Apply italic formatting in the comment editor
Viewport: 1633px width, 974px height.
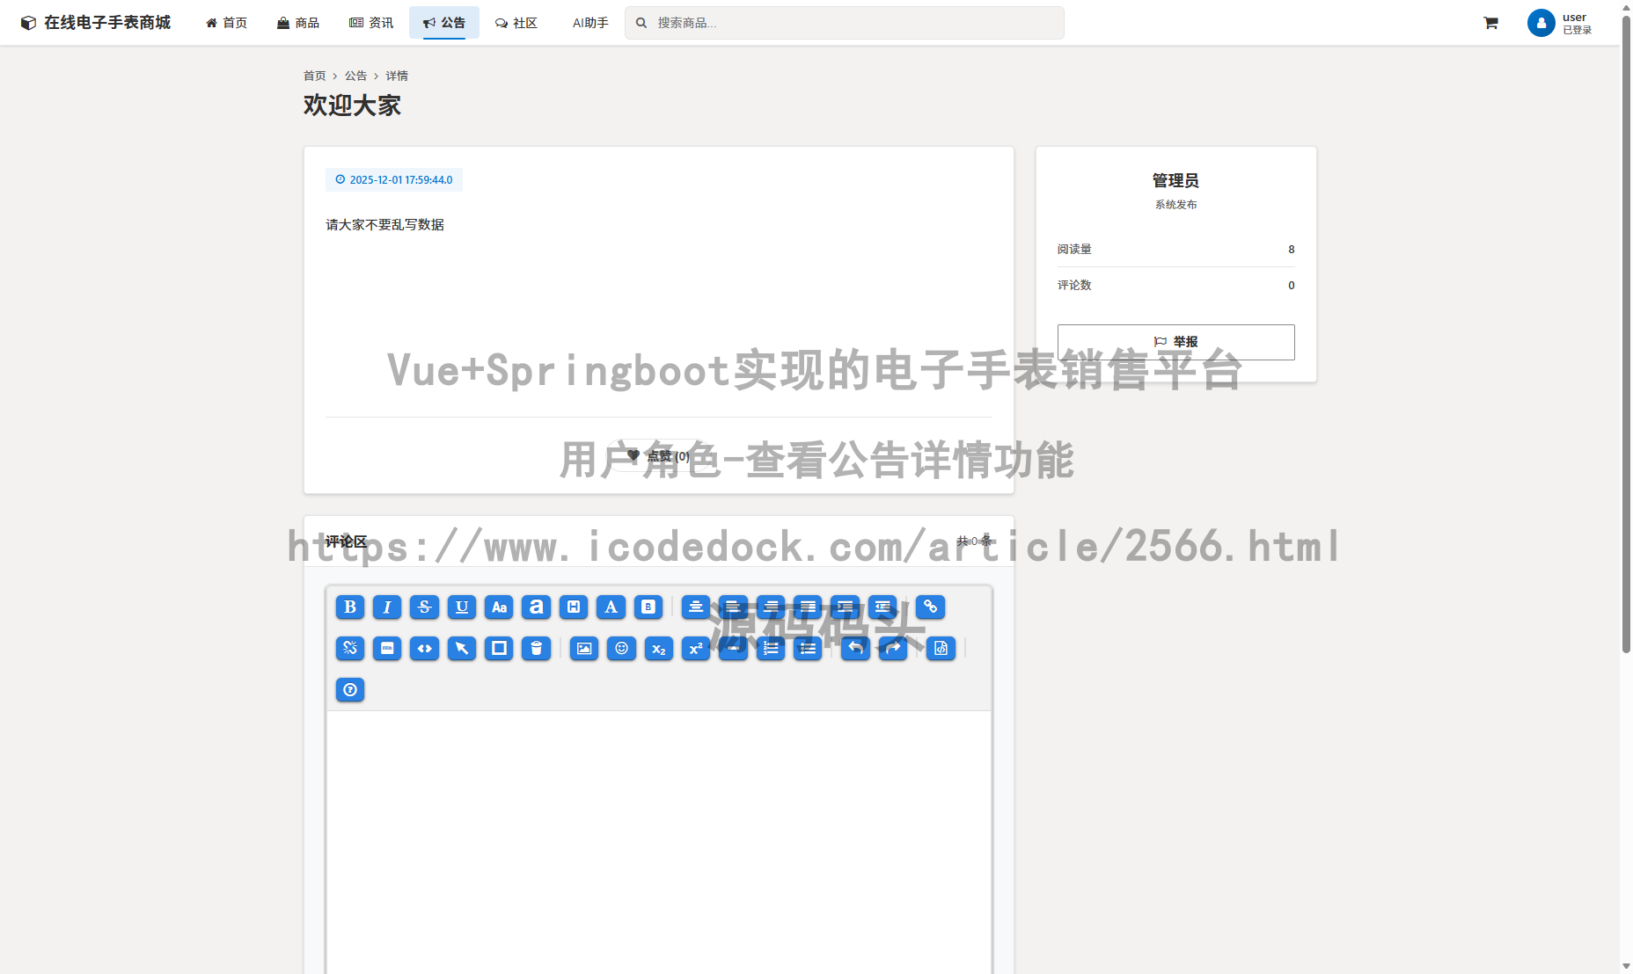(x=386, y=607)
